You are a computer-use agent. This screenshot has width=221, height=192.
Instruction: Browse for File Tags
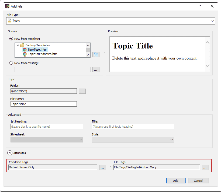tap(205, 167)
